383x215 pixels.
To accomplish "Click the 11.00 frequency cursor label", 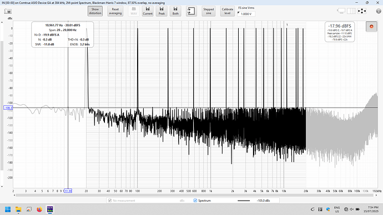I will 68,191.
